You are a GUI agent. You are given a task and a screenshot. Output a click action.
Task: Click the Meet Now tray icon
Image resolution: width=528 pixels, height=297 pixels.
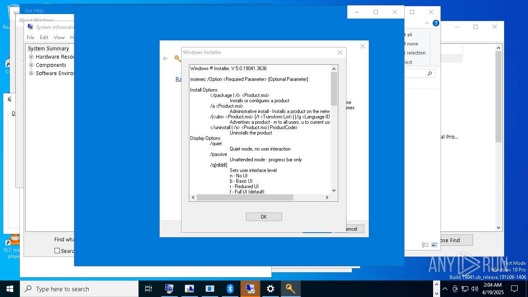coord(455,289)
